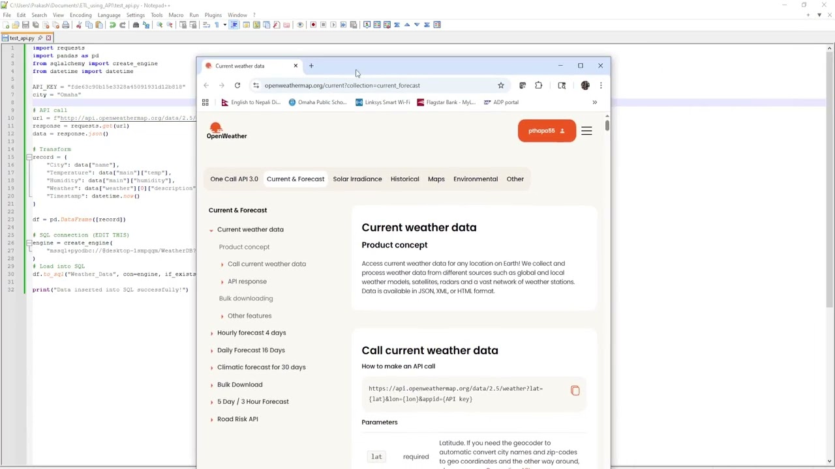
Task: Click the browser Back arrow
Action: point(206,85)
